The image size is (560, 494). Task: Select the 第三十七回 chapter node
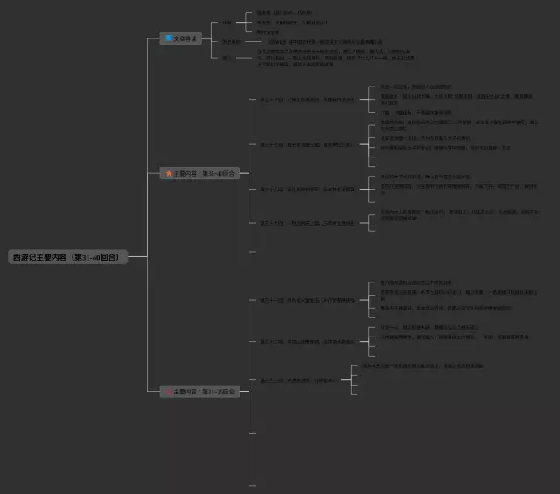pos(307,144)
